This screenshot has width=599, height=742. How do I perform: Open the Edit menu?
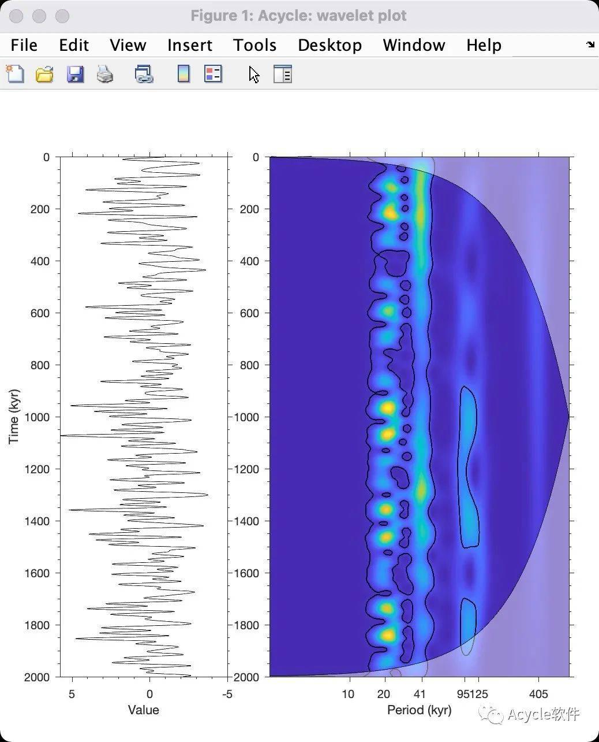pyautogui.click(x=73, y=44)
